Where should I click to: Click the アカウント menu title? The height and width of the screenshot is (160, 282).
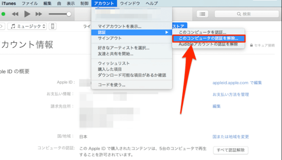point(104,3)
